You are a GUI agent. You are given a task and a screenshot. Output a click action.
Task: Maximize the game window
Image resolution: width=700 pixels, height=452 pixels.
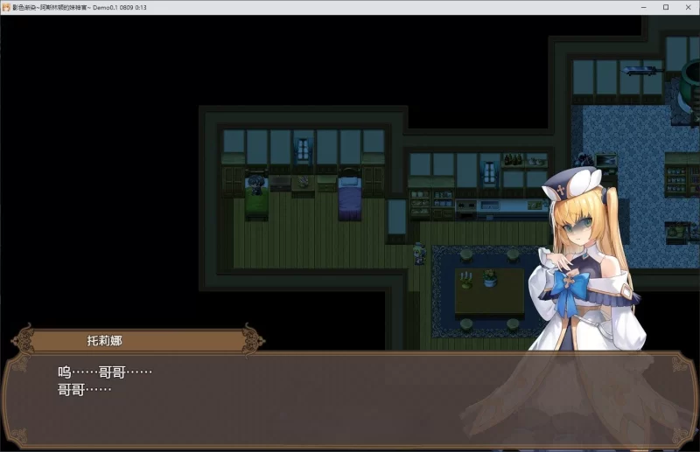tap(666, 7)
